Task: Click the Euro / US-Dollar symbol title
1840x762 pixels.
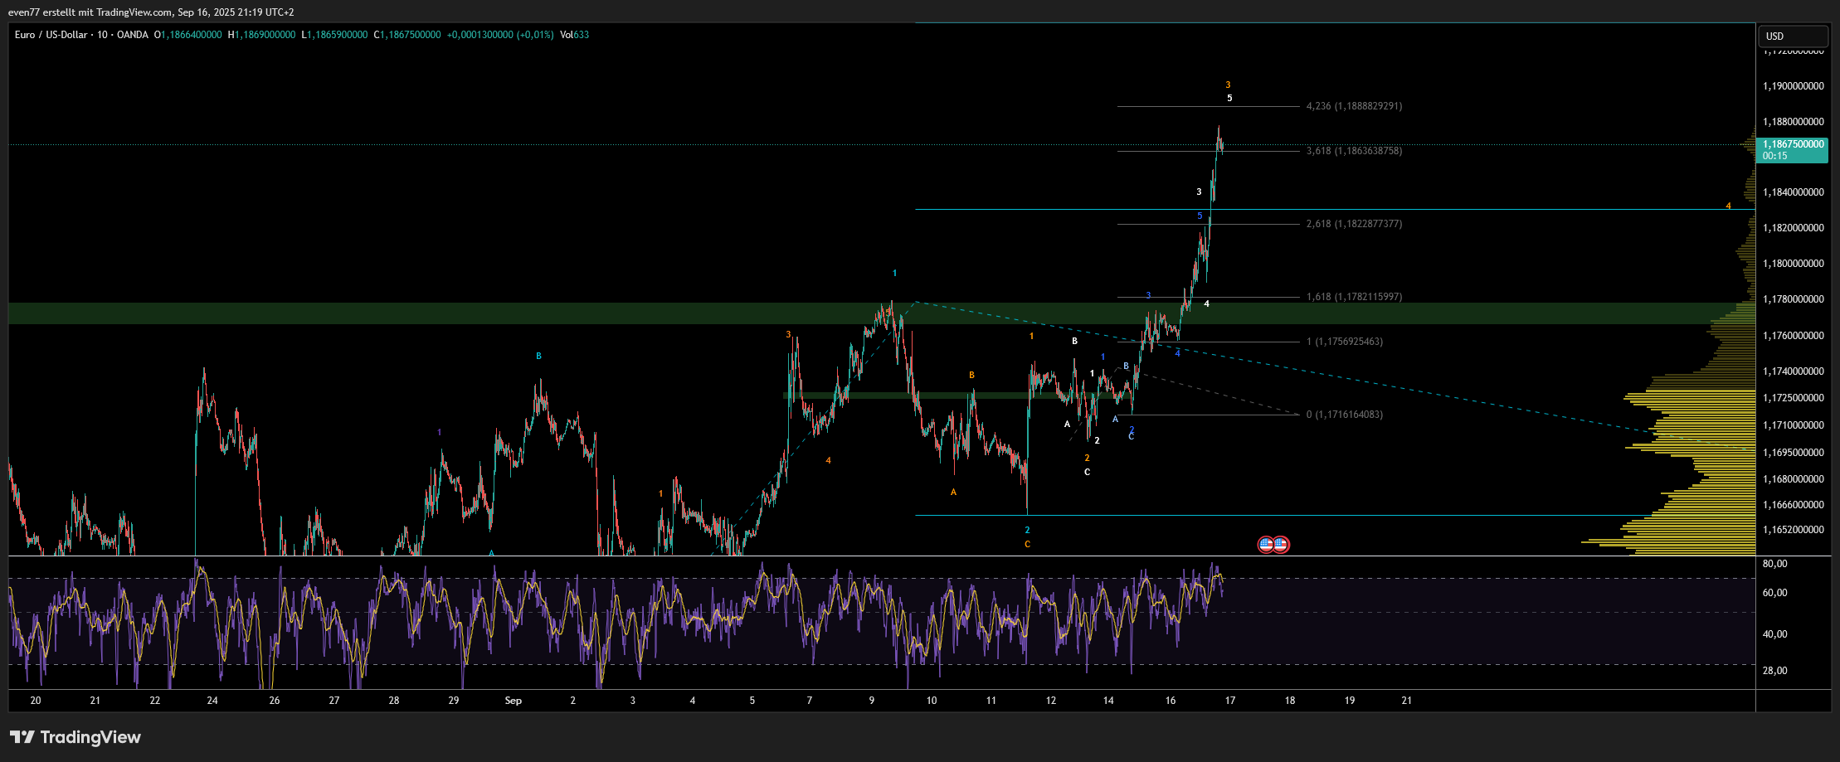Action: (x=51, y=35)
